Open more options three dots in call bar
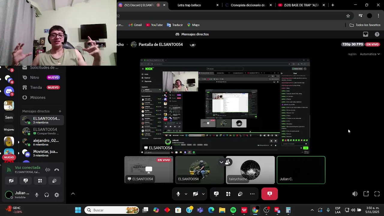This screenshot has width=384, height=216. (252, 194)
